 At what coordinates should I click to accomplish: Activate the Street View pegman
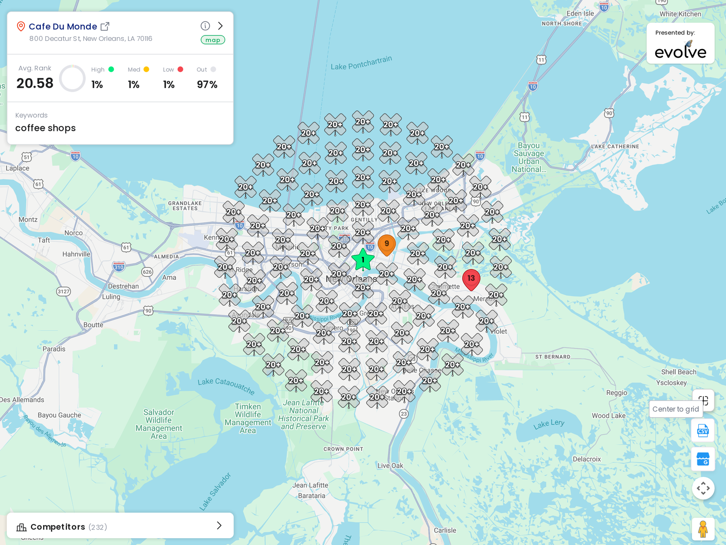pyautogui.click(x=703, y=529)
